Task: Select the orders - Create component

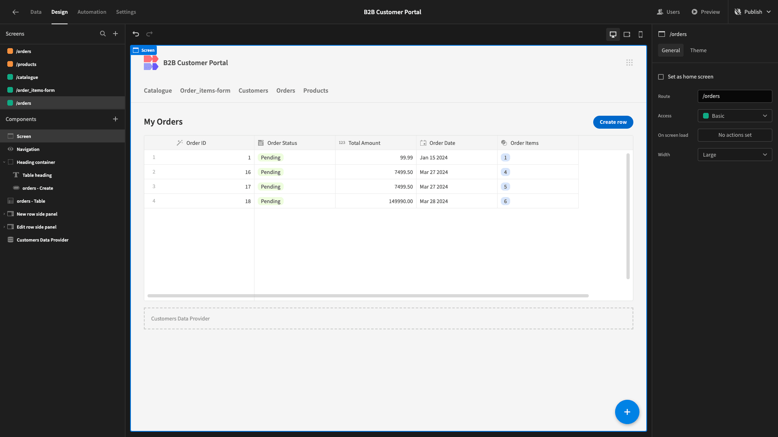Action: pos(62,188)
